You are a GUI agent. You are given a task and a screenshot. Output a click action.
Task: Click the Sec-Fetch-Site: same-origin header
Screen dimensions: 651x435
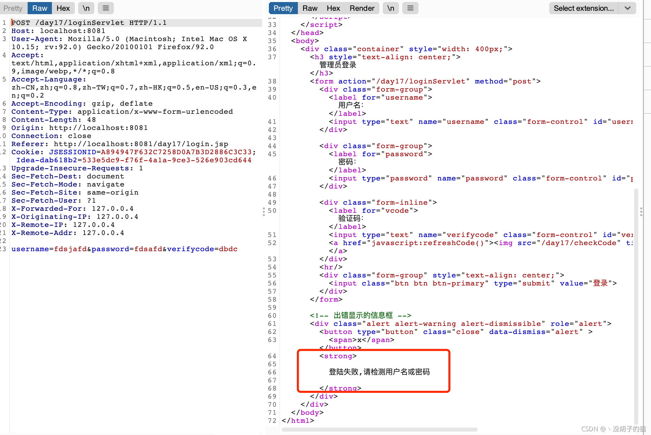coord(75,192)
